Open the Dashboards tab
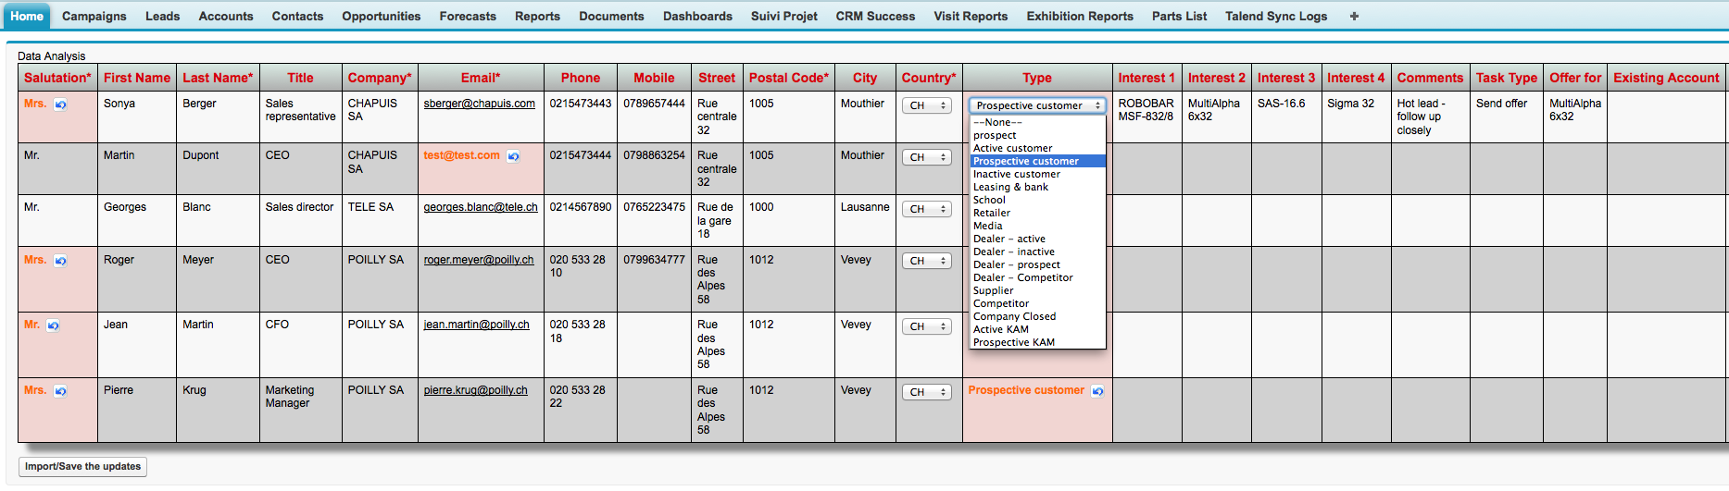This screenshot has height=491, width=1729. tap(697, 16)
